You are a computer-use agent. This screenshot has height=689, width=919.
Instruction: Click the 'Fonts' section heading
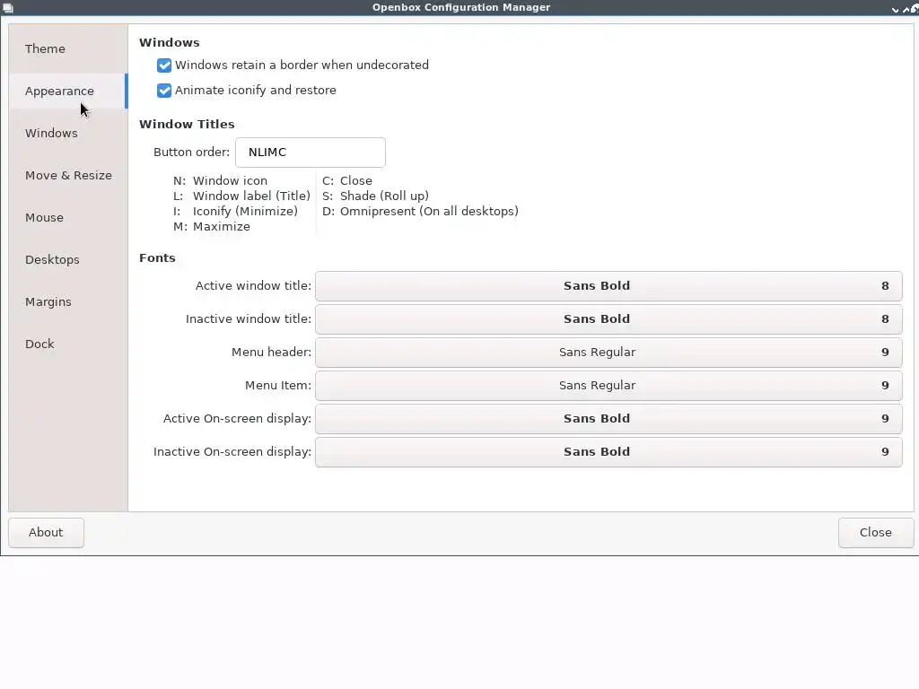[157, 258]
